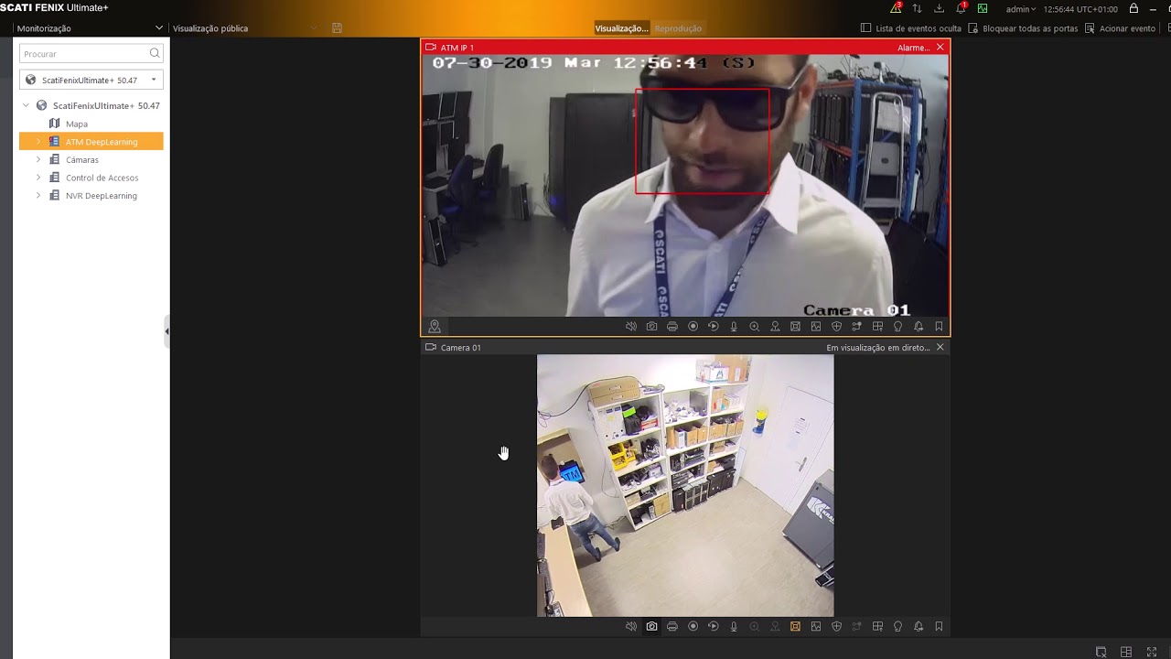Open the warnings alert icon with badge 3
This screenshot has width=1171, height=659.
[896, 8]
